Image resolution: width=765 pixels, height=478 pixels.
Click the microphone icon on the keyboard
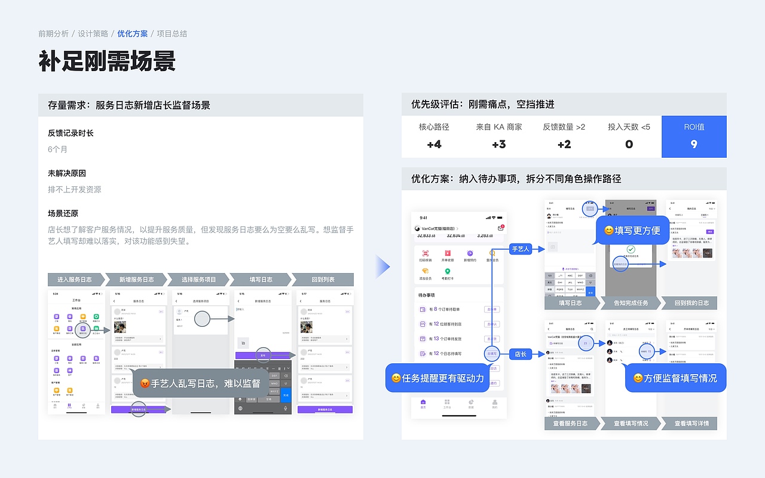click(286, 408)
